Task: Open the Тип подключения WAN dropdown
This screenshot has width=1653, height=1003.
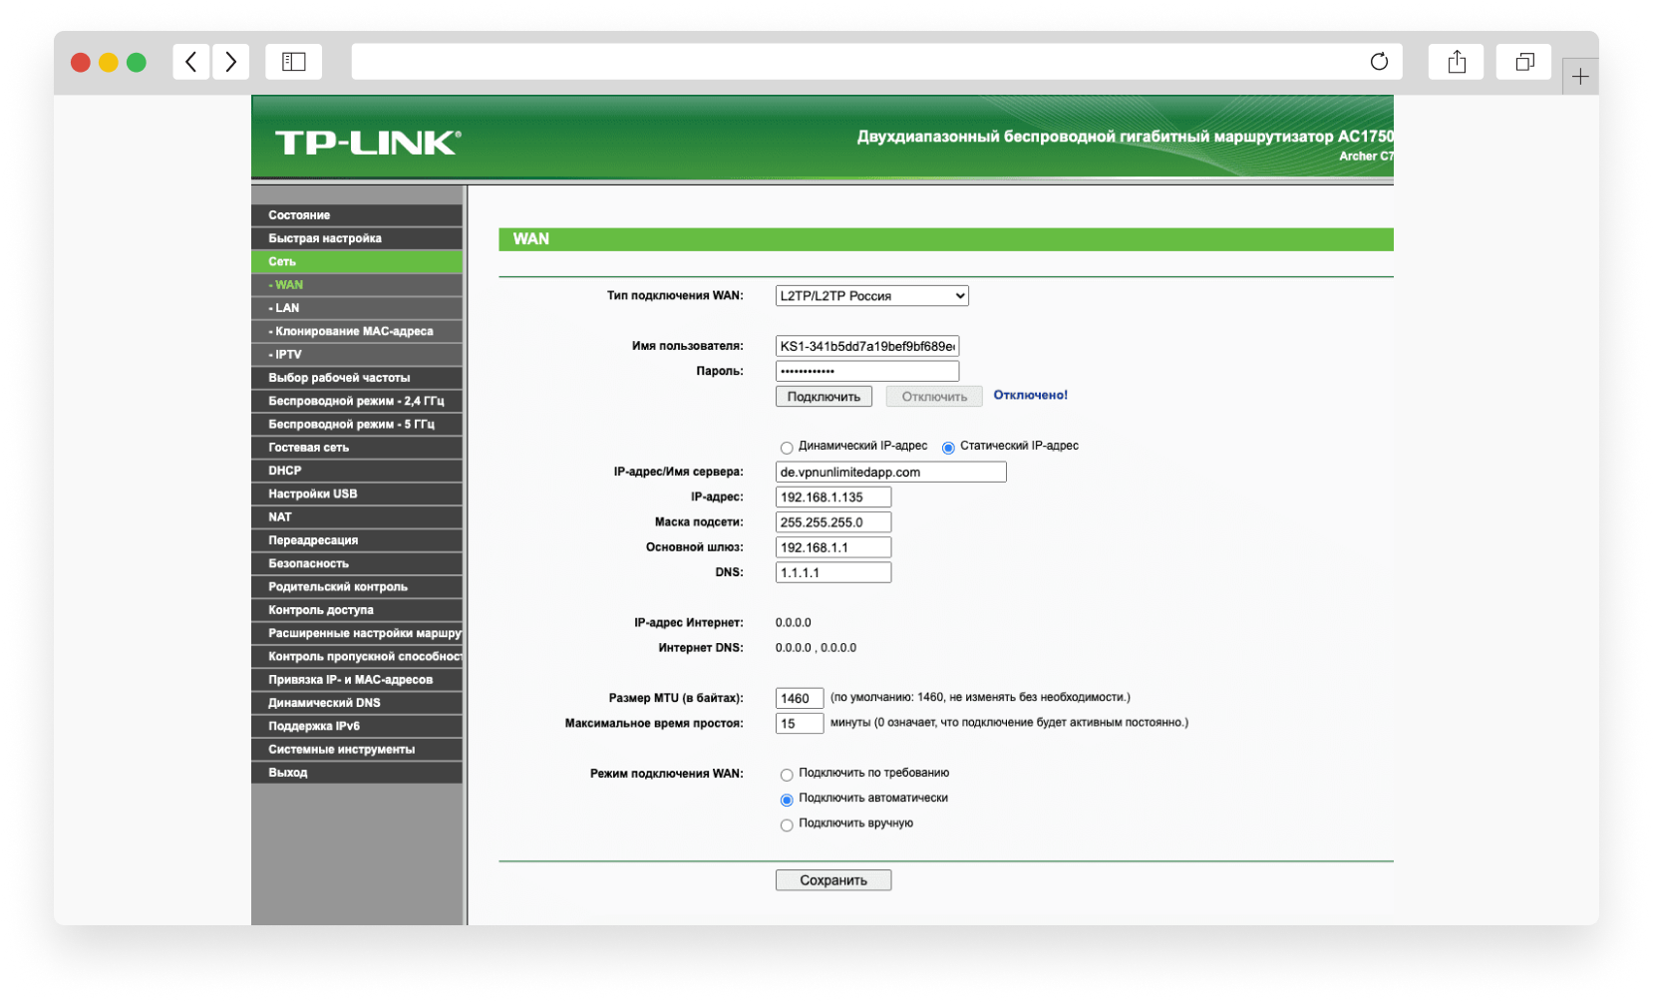Action: pyautogui.click(x=871, y=296)
